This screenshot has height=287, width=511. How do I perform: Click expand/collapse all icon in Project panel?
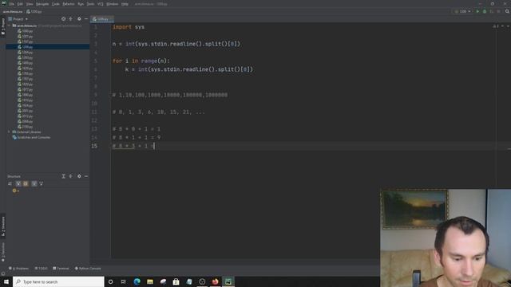pyautogui.click(x=71, y=19)
